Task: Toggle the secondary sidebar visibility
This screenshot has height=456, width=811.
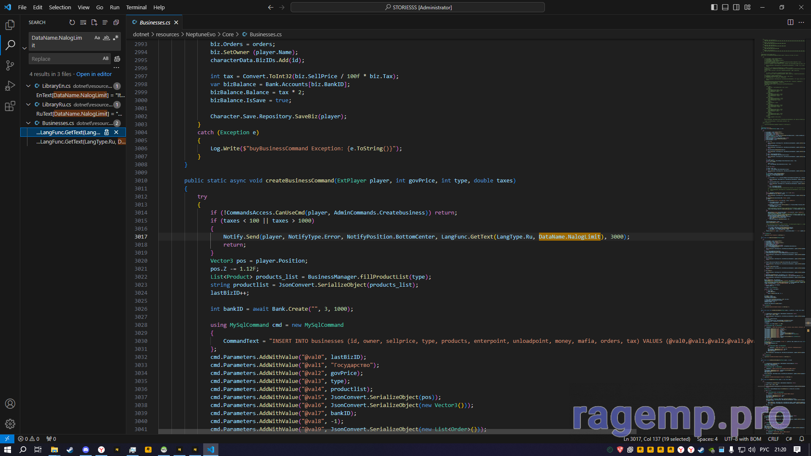Action: [x=736, y=7]
